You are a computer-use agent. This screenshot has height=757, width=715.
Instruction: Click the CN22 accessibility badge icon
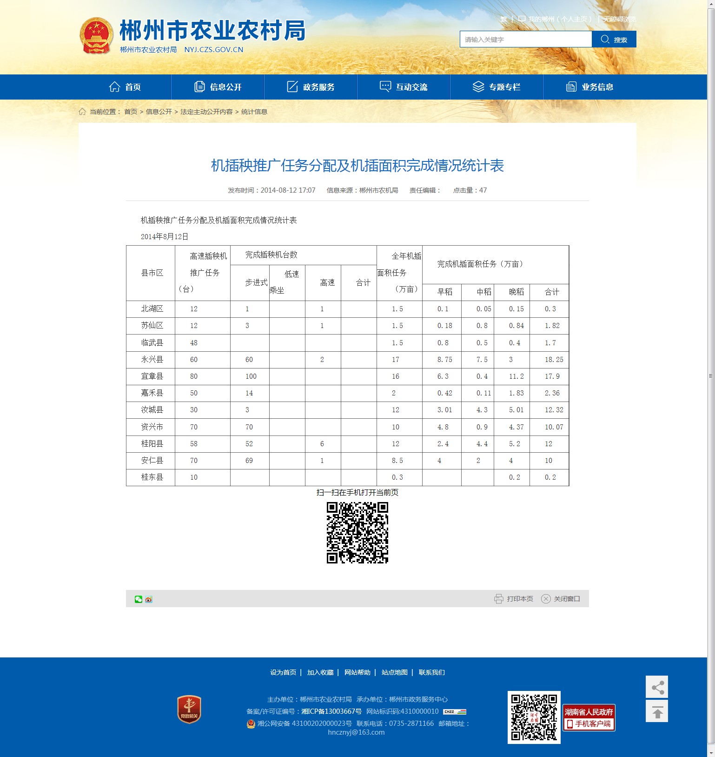click(x=455, y=711)
